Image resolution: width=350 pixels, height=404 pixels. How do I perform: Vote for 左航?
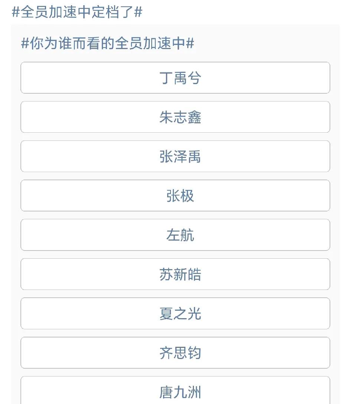tap(175, 235)
